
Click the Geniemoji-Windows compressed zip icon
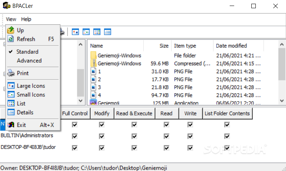tap(93, 63)
